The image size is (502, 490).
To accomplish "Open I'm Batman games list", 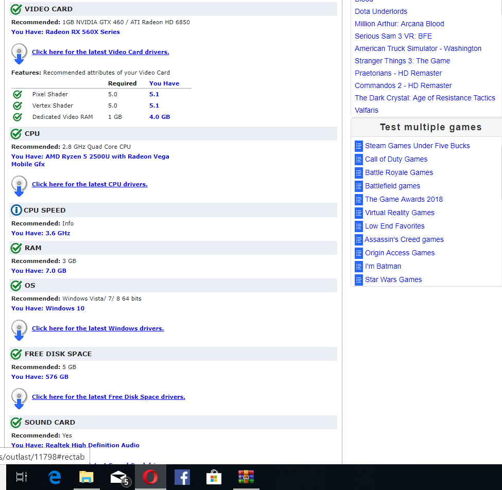I will [x=383, y=266].
